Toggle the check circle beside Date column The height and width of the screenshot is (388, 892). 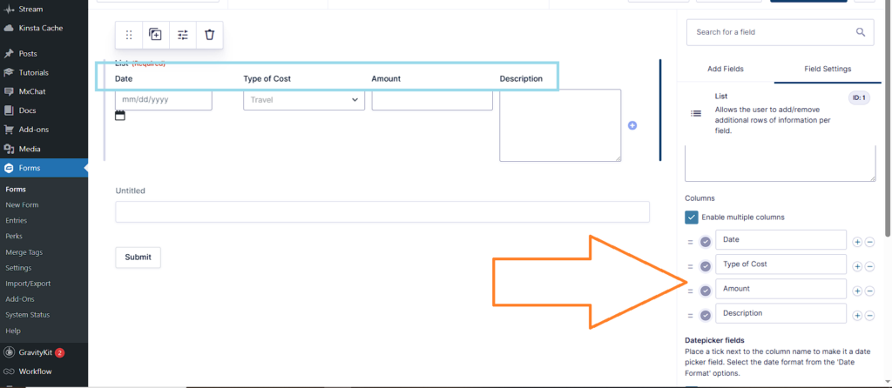pos(706,242)
